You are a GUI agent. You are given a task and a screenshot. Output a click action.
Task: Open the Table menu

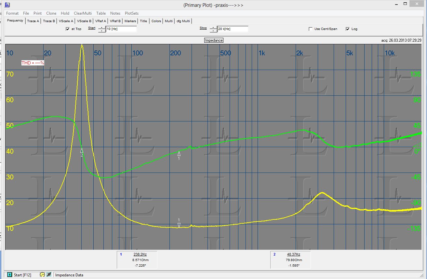(x=101, y=13)
